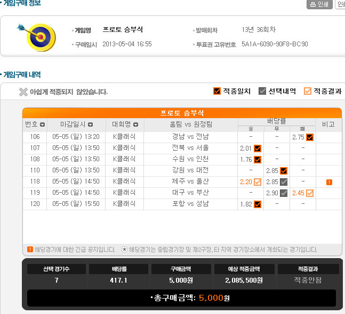Toggle the 선택내역 legend checkbox

pos(262,91)
